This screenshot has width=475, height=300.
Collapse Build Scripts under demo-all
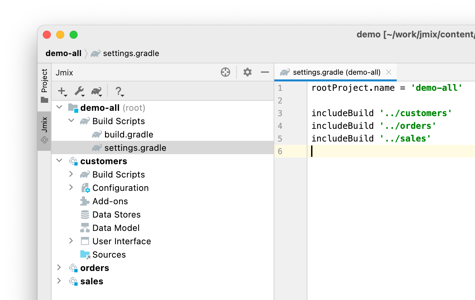71,120
